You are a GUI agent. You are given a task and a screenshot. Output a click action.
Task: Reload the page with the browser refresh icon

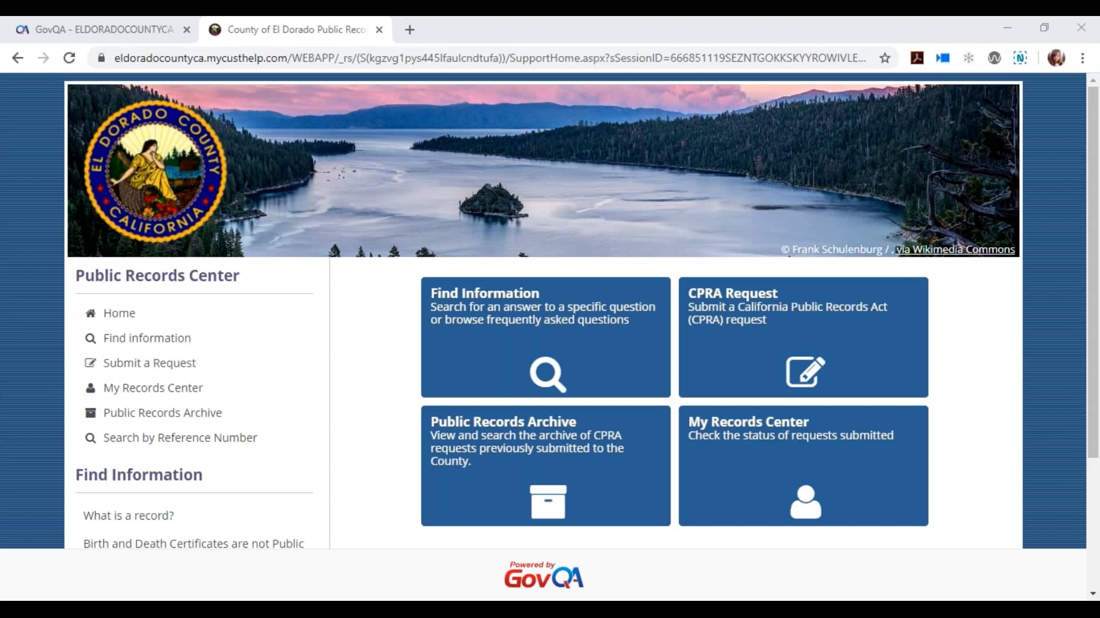coord(69,58)
